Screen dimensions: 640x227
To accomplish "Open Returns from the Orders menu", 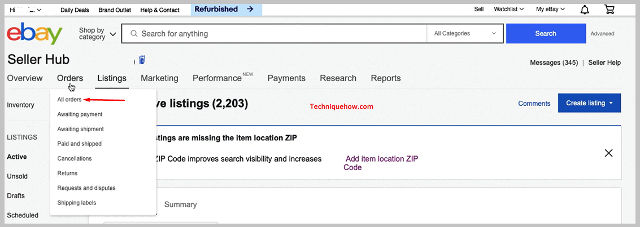I will pos(67,173).
